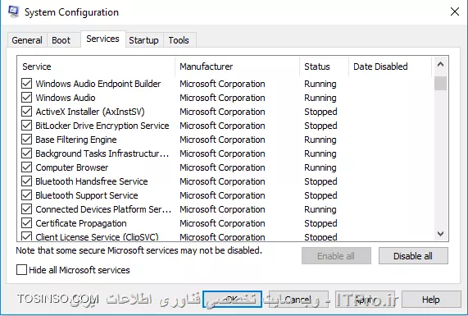Click 'Stopped' status of ActiveX Installer
This screenshot has height=316, width=468.
pos(320,112)
